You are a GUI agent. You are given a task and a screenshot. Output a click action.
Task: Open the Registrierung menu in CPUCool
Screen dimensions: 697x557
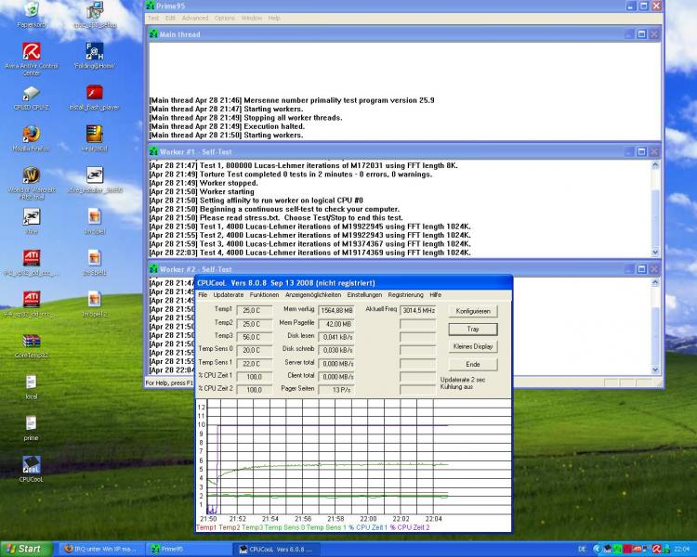(x=405, y=295)
